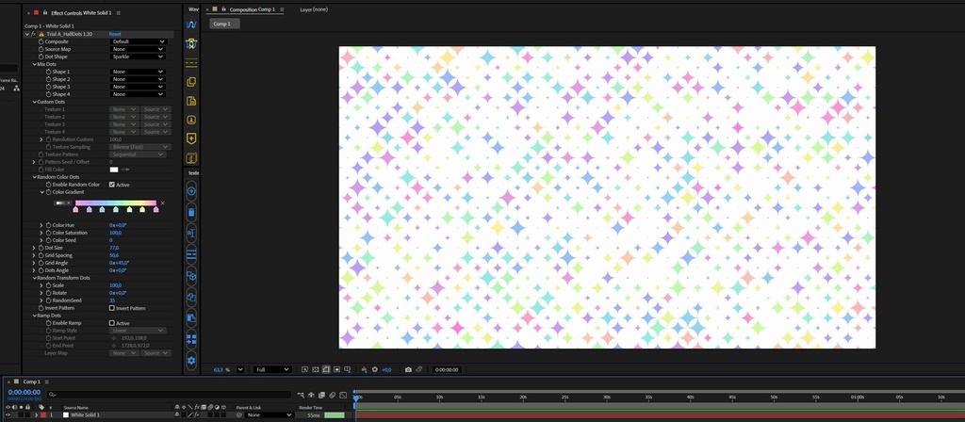The image size is (965, 422).
Task: Open the Dot Shape dropdown showing Sparkle
Action: (138, 57)
